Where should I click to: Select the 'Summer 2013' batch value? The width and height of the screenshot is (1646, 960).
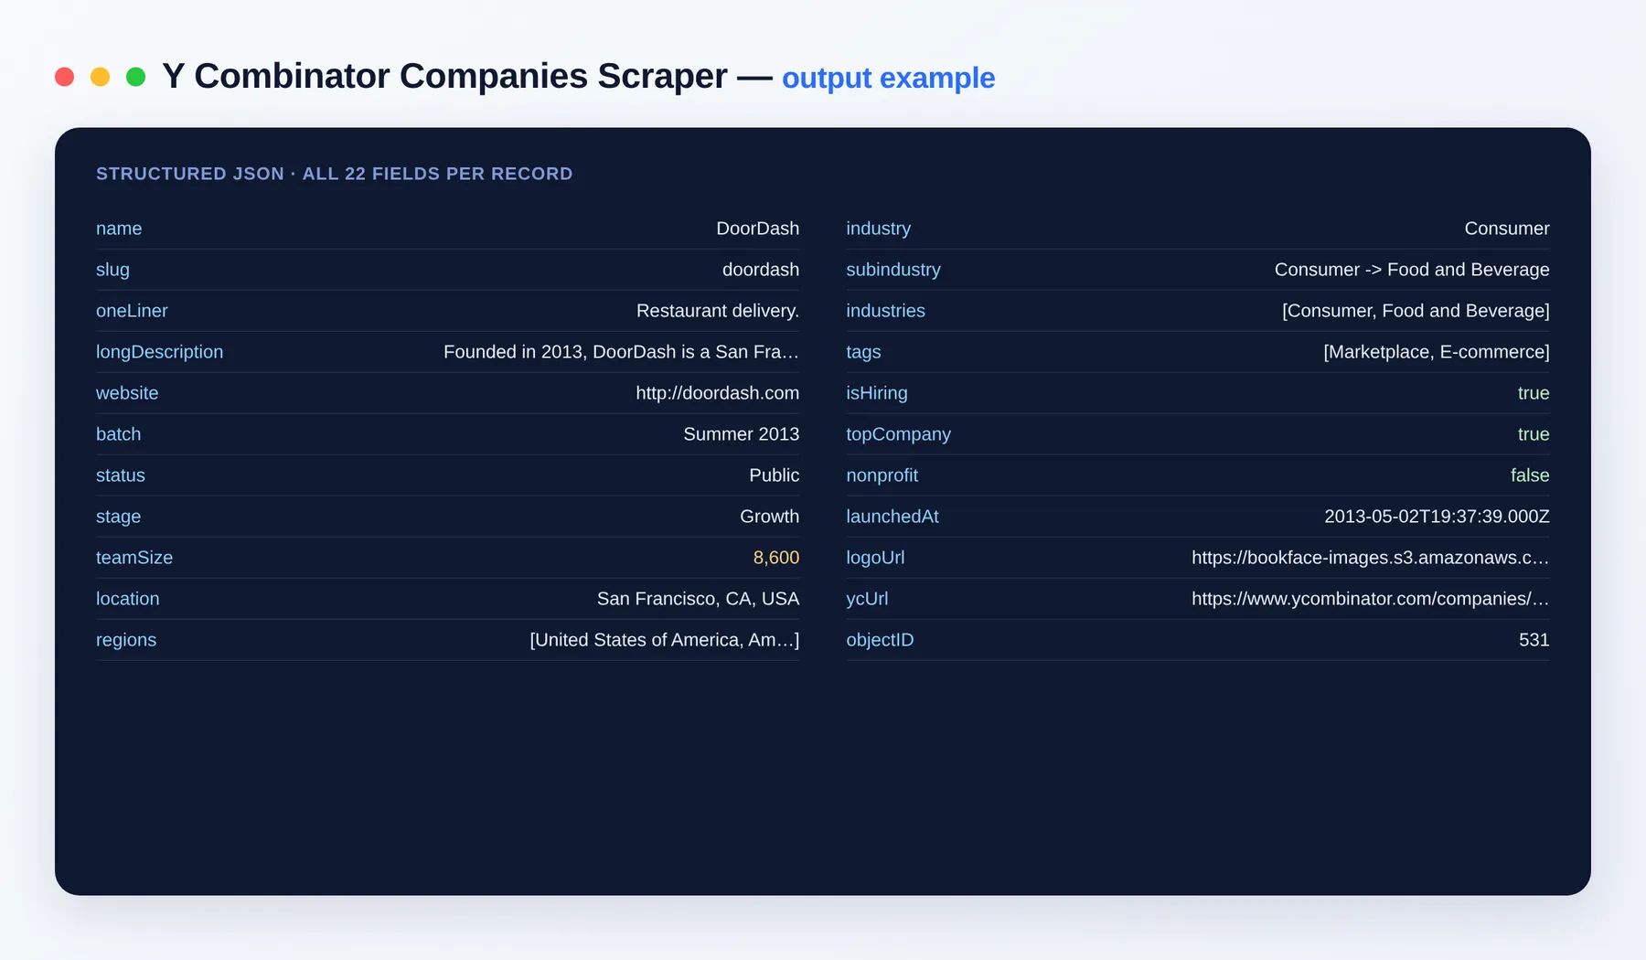pyautogui.click(x=741, y=434)
